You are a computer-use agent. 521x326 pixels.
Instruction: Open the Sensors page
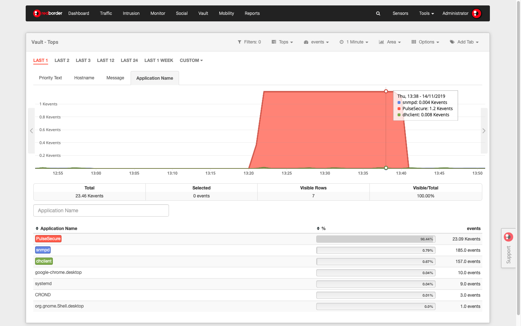(401, 13)
